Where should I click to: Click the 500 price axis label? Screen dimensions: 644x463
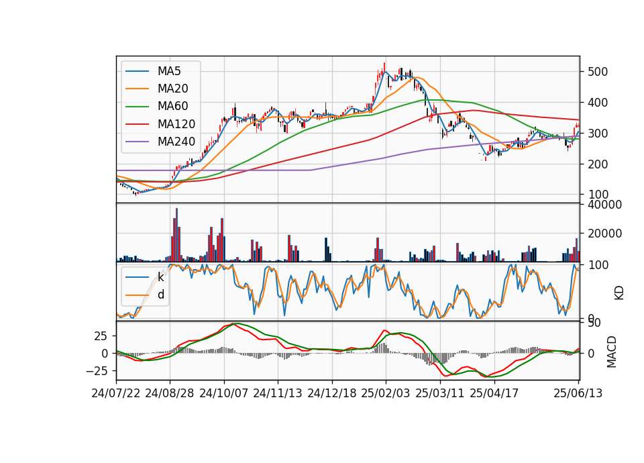[x=598, y=72]
